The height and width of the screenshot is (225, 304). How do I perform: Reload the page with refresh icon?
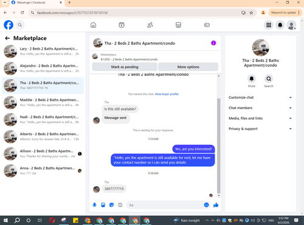pyautogui.click(x=22, y=13)
